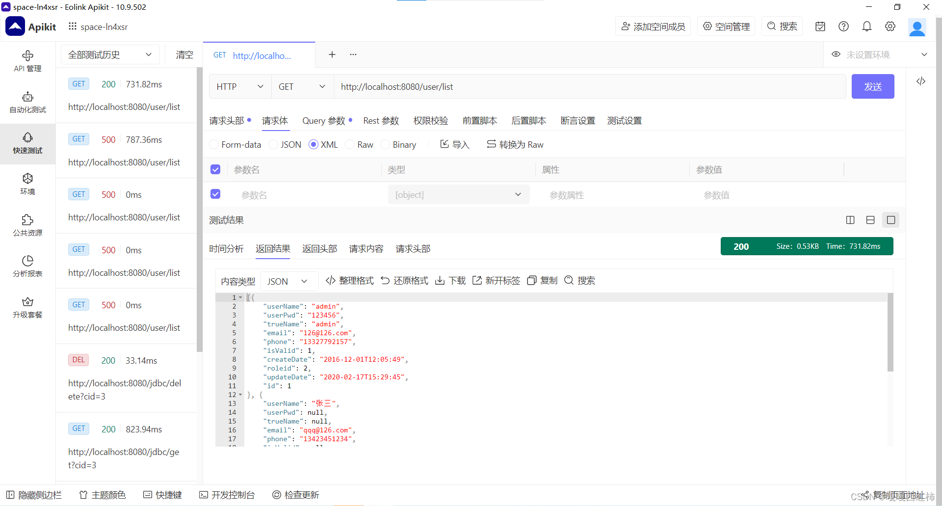
Task: Open the 公共资源 sidebar panel
Action: (x=27, y=225)
